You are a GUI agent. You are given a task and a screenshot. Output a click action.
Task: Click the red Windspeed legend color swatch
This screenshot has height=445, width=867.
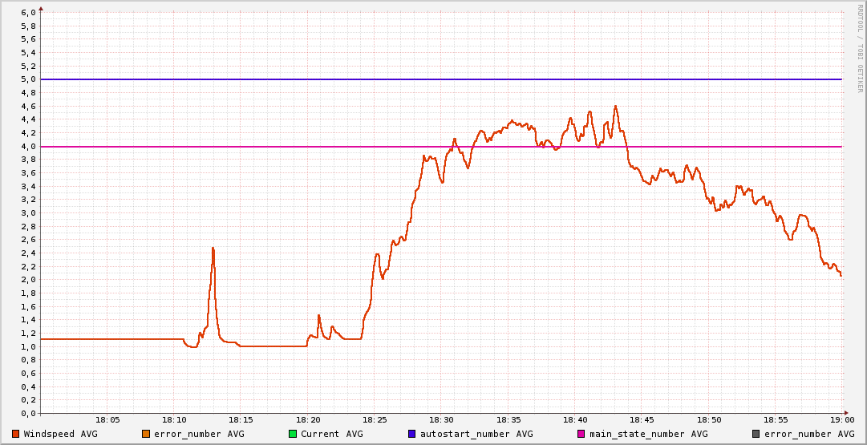pos(15,434)
